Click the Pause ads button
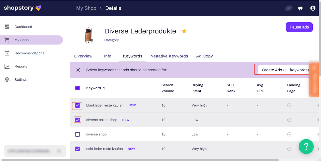 299,27
